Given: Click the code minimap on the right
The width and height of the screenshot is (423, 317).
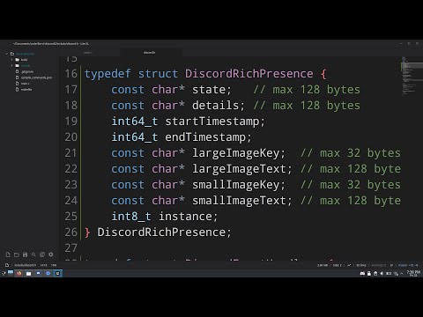Looking at the screenshot, I should (x=412, y=76).
